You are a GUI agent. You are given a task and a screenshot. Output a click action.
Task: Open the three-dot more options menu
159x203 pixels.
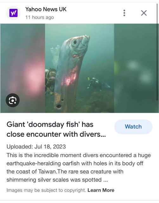124,13
